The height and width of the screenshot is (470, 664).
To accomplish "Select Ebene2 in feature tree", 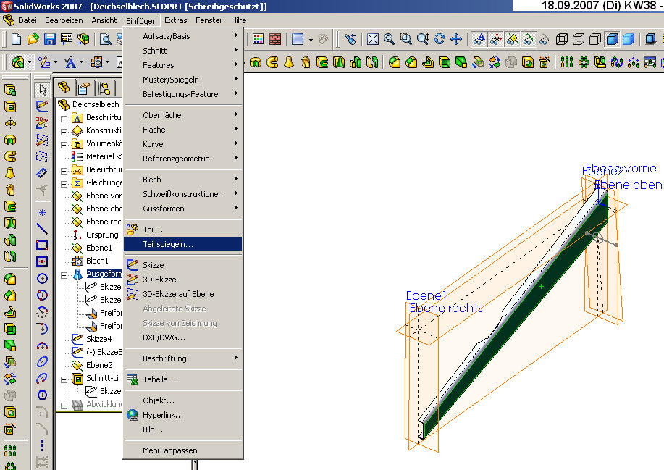I will coord(99,365).
